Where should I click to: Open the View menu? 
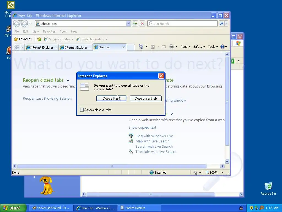(x=36, y=31)
